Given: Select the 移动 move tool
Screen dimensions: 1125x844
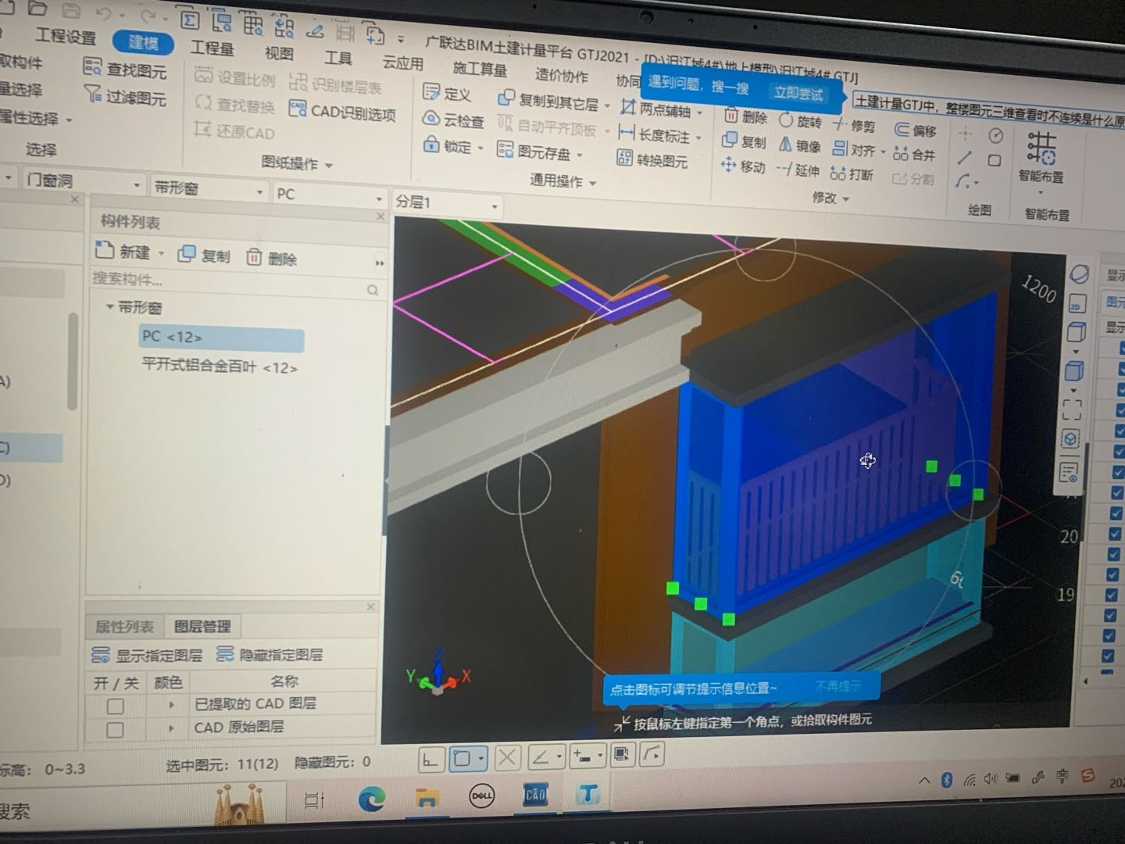Looking at the screenshot, I should pyautogui.click(x=742, y=166).
